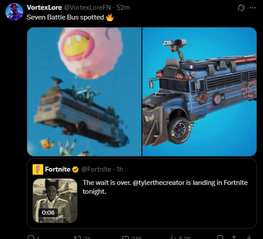Click the Fortnite gold verified badge
263x239 pixels.
(x=76, y=169)
